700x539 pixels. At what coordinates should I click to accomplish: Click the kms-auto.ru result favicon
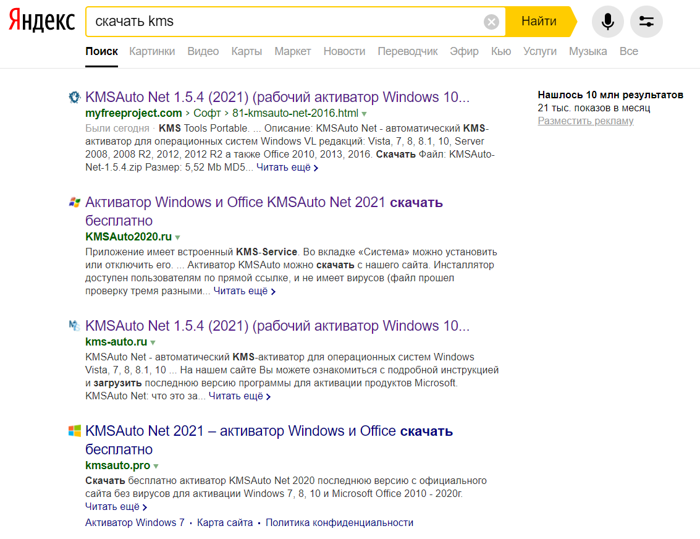[x=75, y=326]
